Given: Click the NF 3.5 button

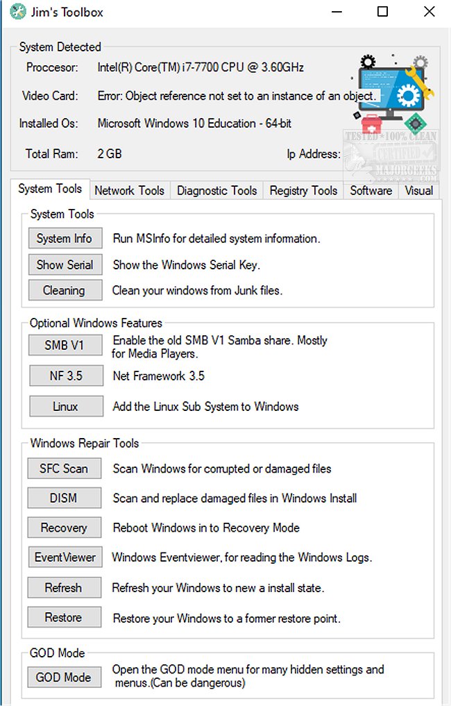Looking at the screenshot, I should [66, 376].
